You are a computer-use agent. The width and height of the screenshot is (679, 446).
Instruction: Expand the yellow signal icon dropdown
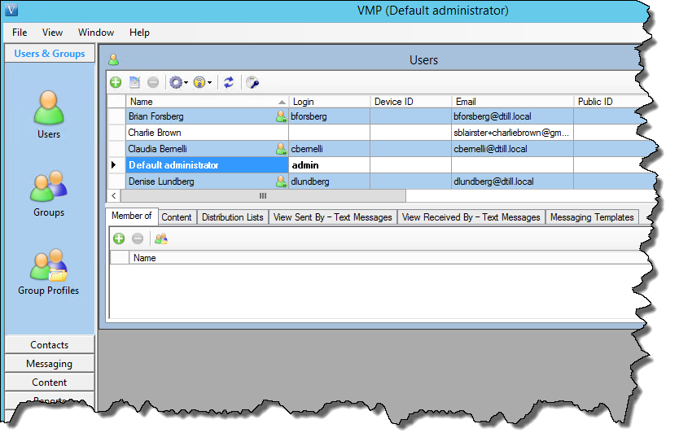(210, 82)
